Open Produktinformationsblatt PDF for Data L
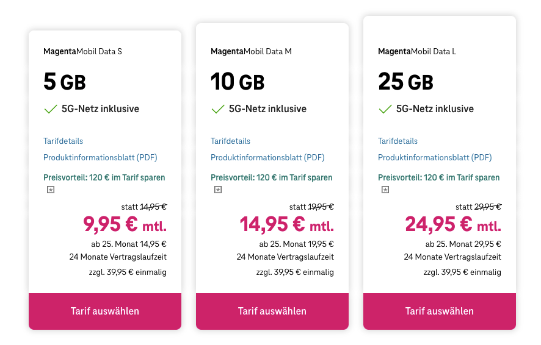541x345 pixels. [x=435, y=157]
